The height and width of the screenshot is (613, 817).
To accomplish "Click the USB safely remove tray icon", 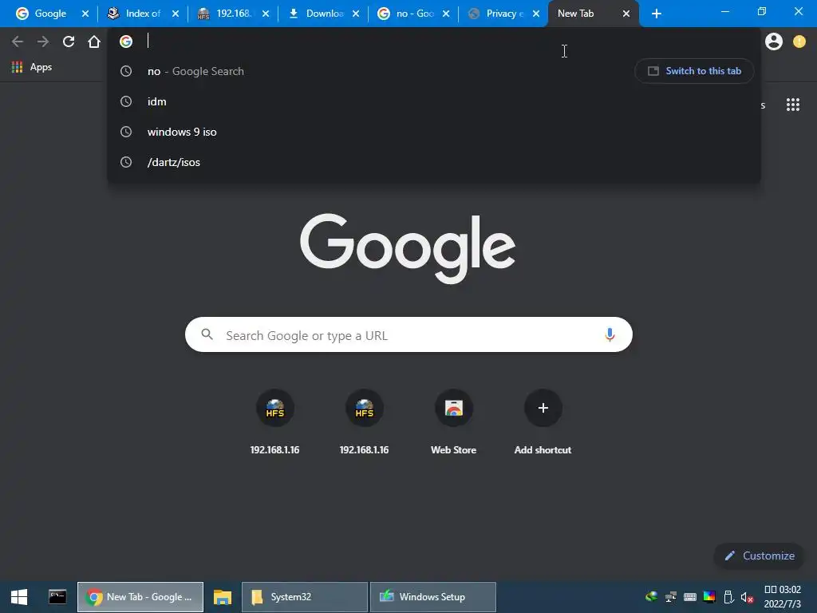I will point(728,597).
